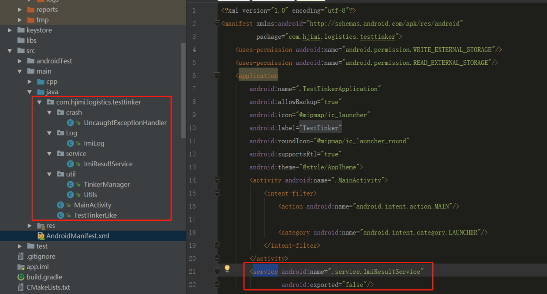Screen dimensions: 547x294
Task: Click the tmp folder icon
Action: pos(31,20)
